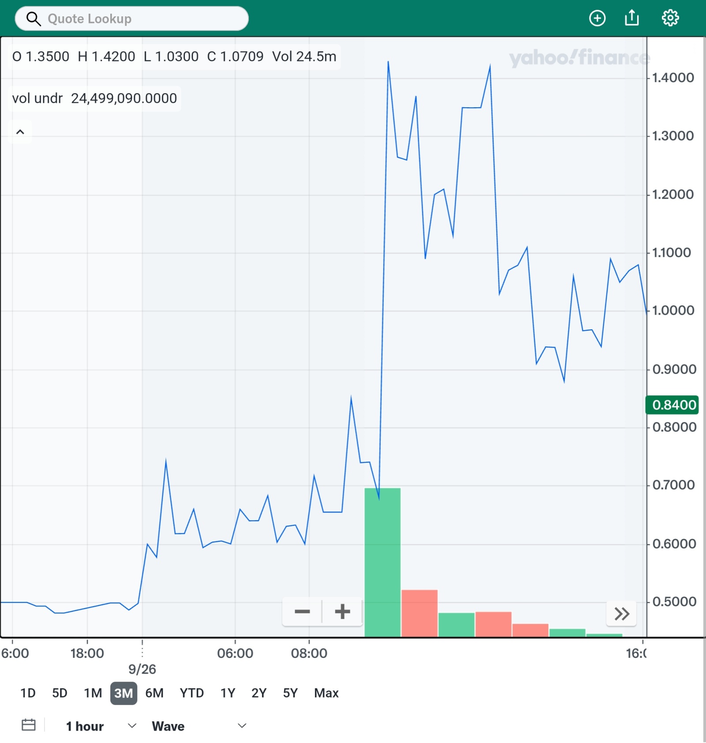Open the 1 hour interval dropdown
The height and width of the screenshot is (743, 706).
click(101, 726)
